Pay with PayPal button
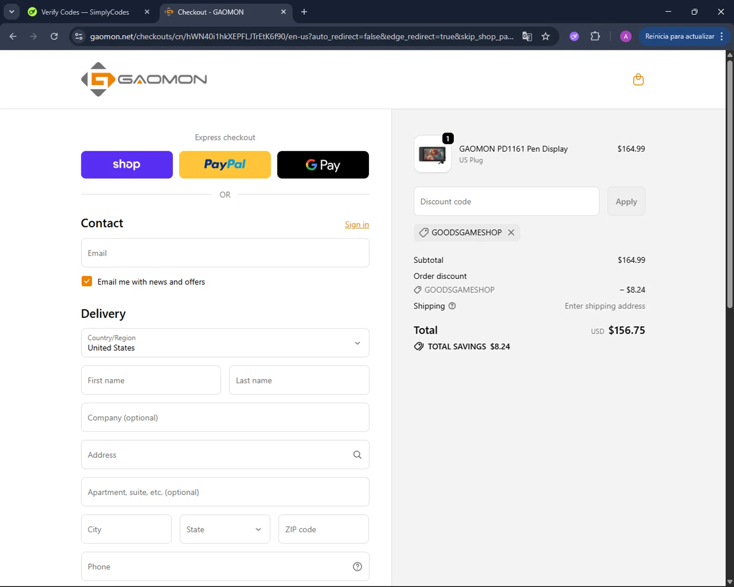Viewport: 734px width, 587px height. point(225,165)
